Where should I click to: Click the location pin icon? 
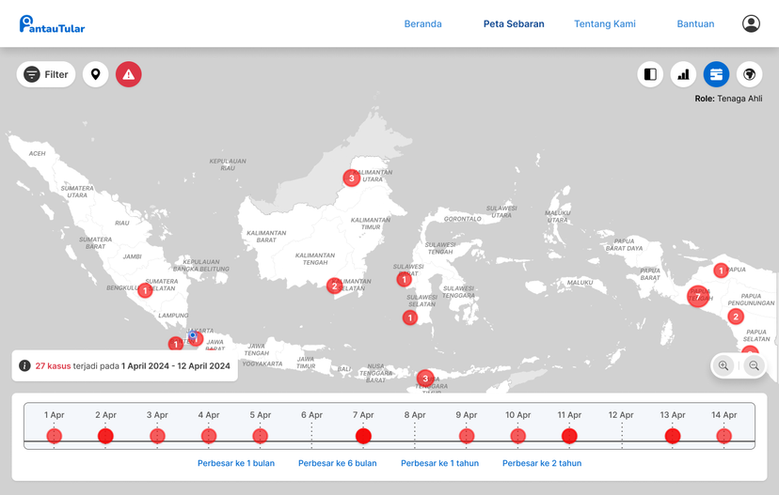(96, 74)
